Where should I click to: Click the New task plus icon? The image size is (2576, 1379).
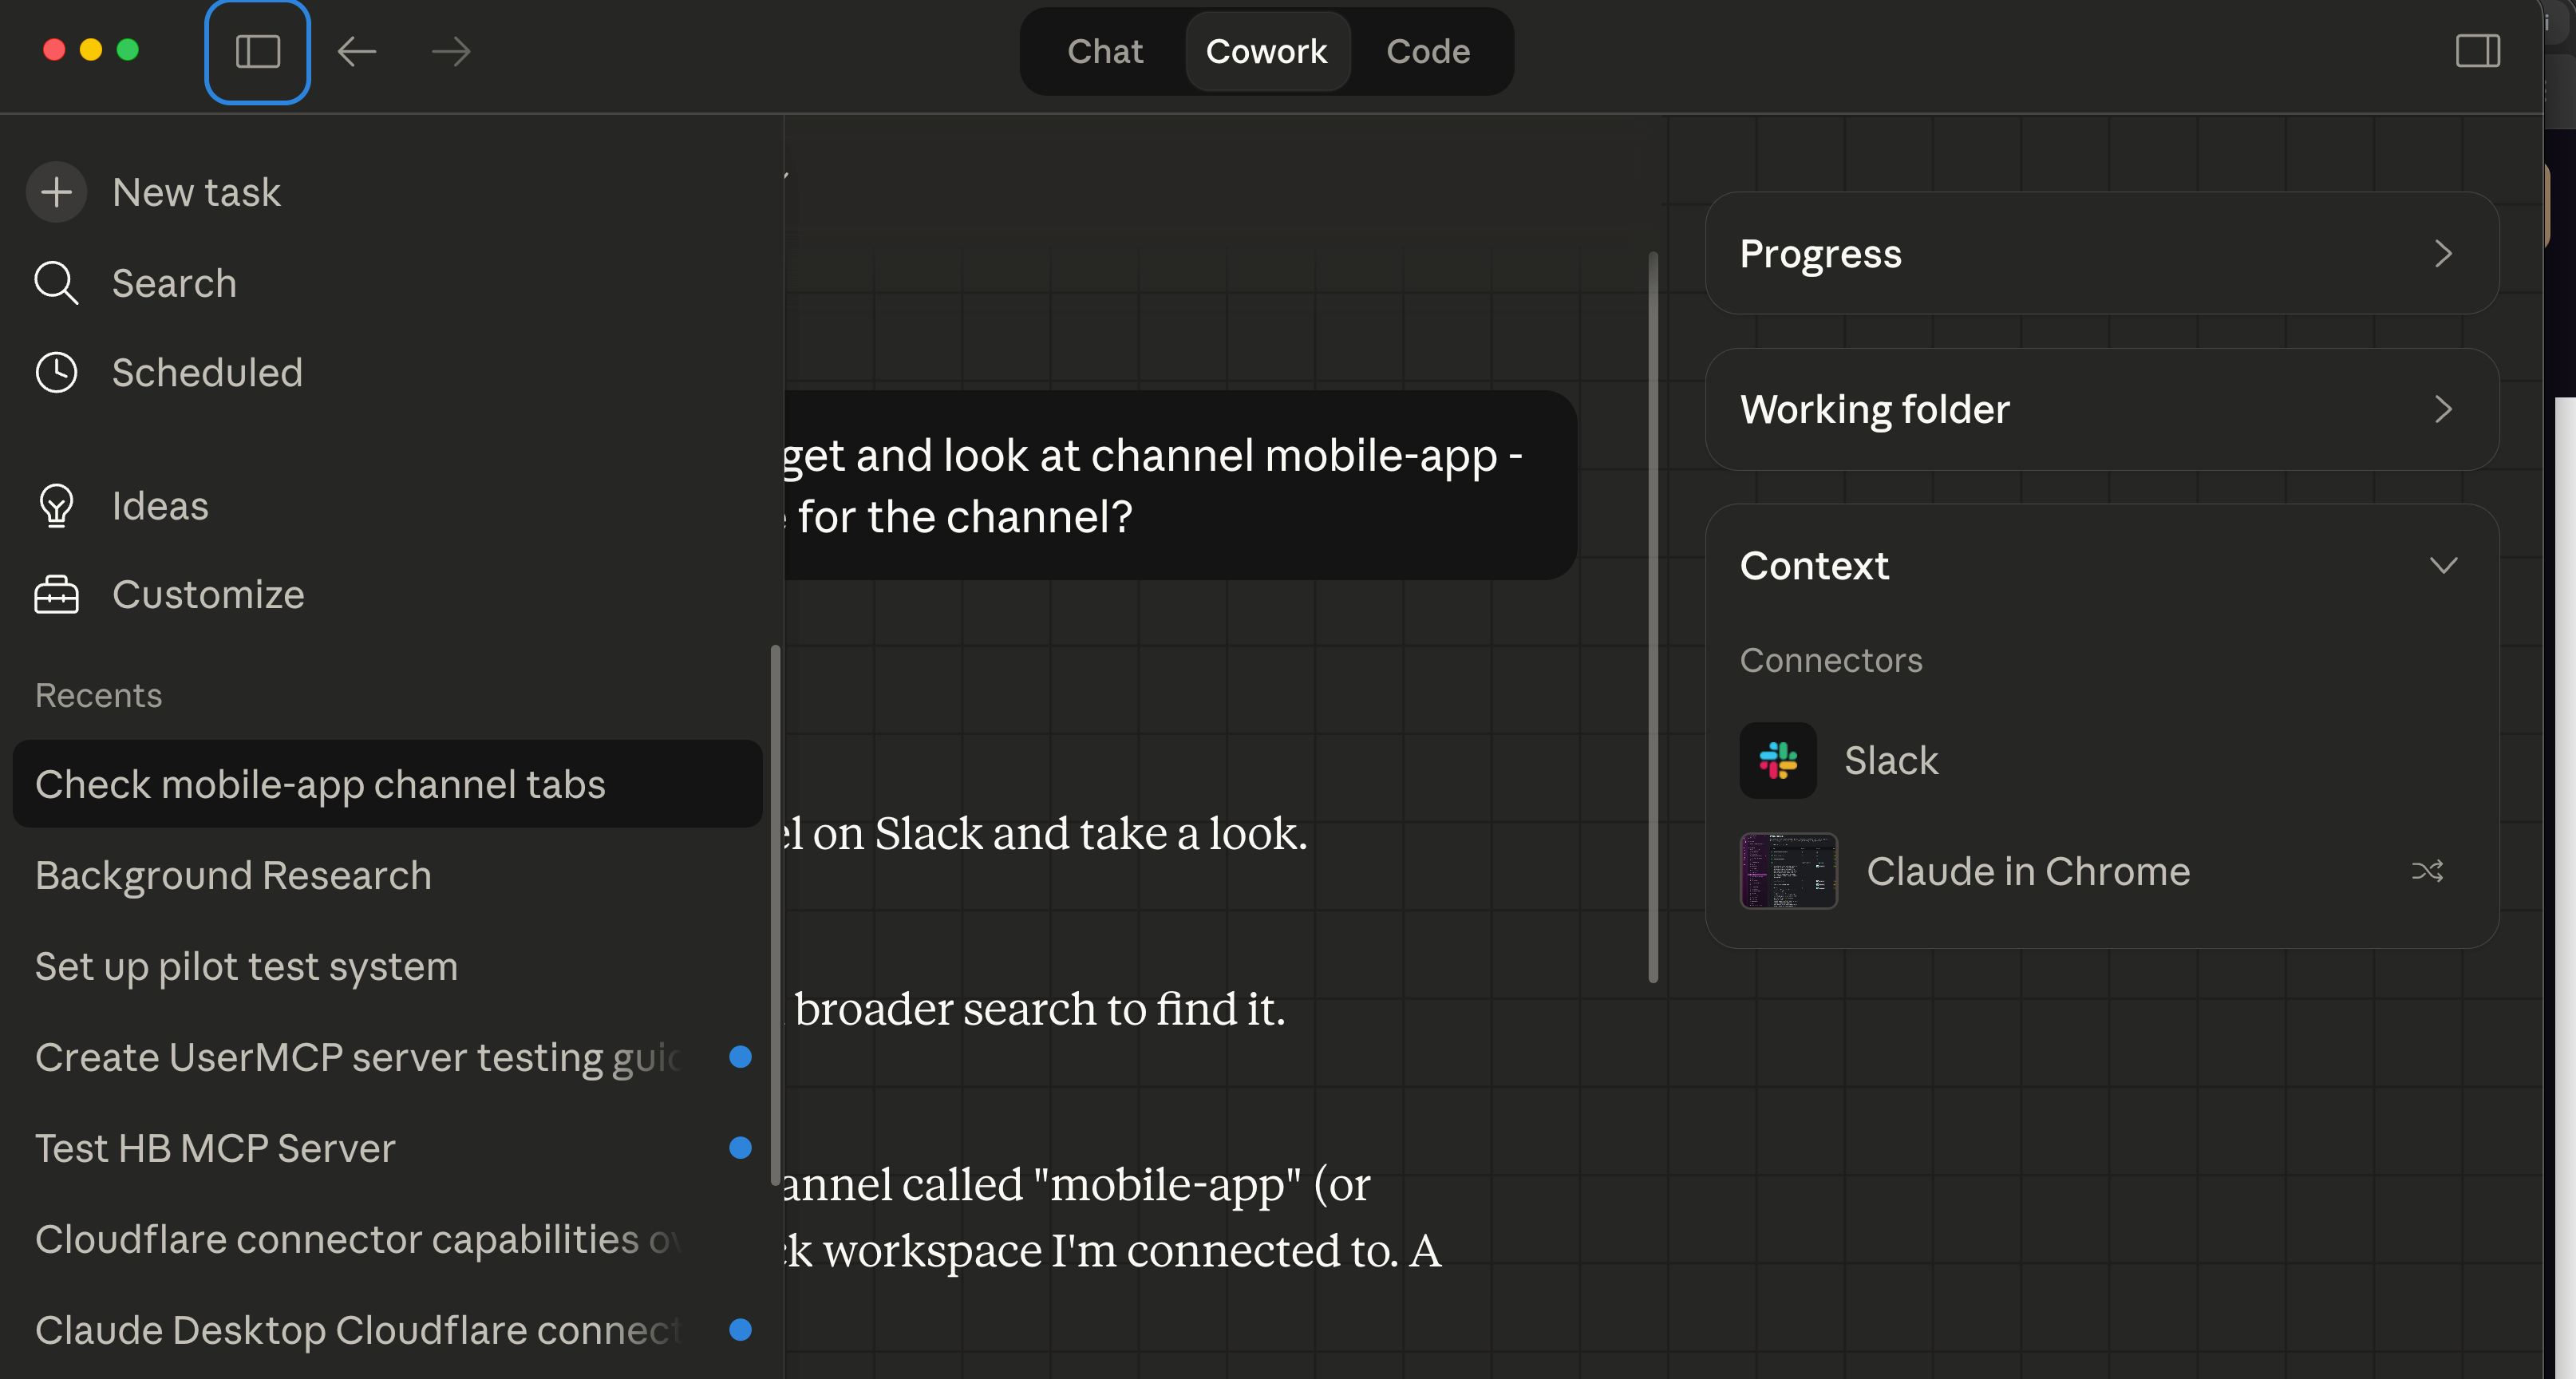pos(57,192)
